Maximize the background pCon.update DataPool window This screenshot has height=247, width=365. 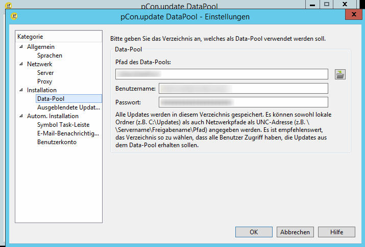point(327,4)
